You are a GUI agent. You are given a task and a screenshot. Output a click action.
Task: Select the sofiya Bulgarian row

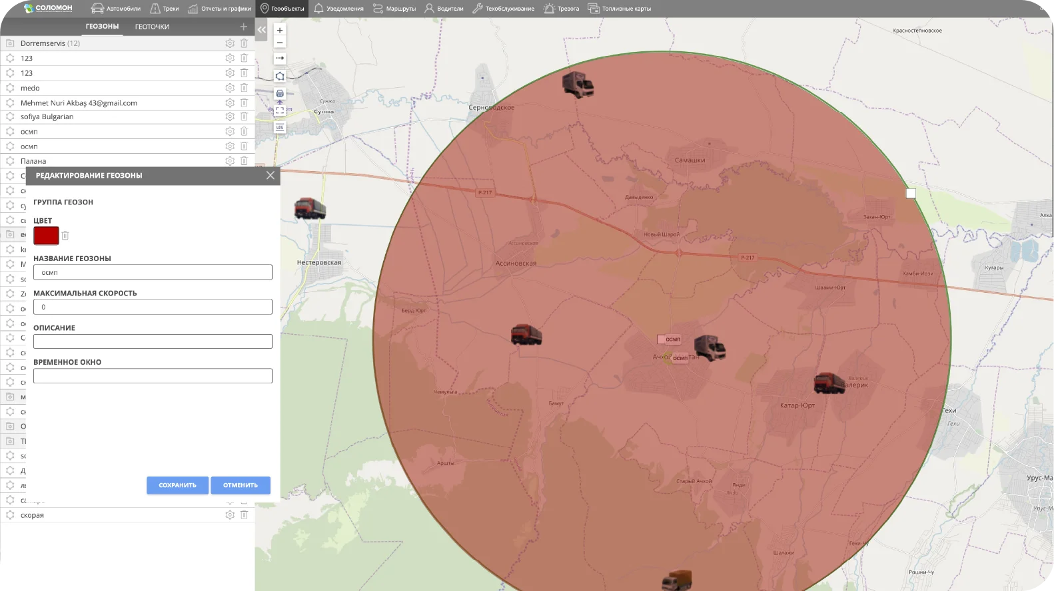(x=127, y=116)
